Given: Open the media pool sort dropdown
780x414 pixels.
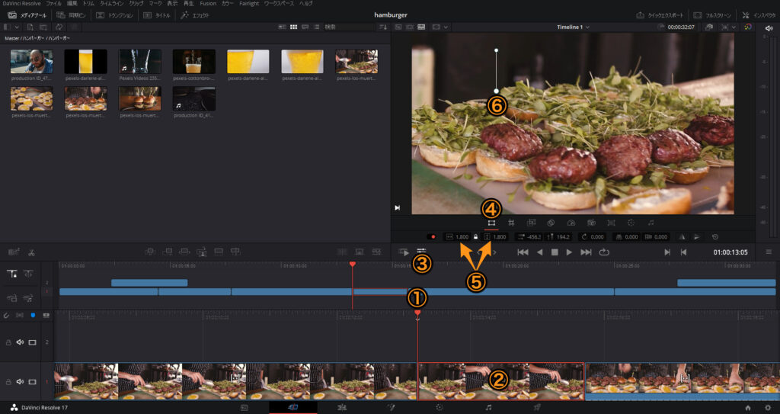Looking at the screenshot, I should click(x=382, y=27).
